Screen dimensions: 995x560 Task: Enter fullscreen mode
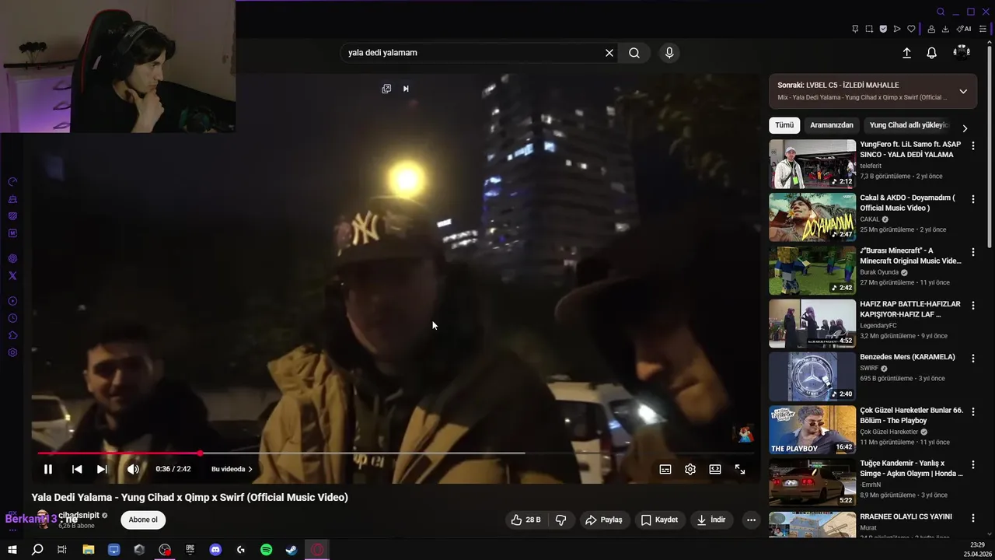740,469
